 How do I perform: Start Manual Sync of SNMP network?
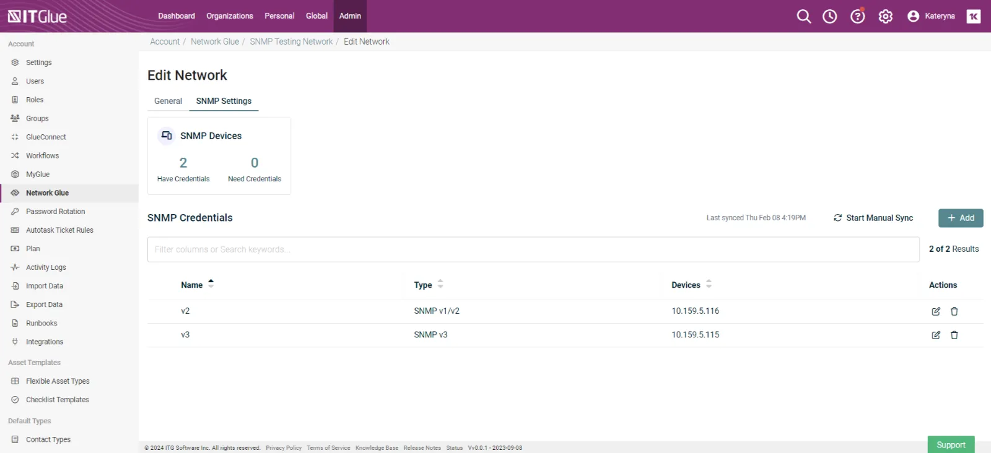pyautogui.click(x=873, y=218)
